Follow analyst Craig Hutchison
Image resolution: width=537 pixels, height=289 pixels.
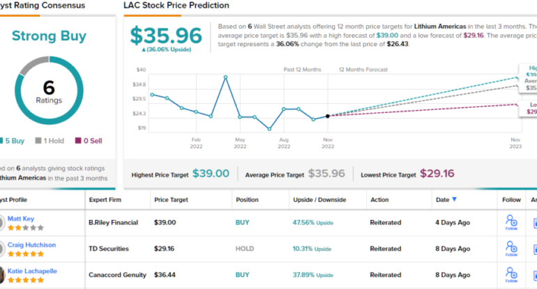[x=511, y=249]
